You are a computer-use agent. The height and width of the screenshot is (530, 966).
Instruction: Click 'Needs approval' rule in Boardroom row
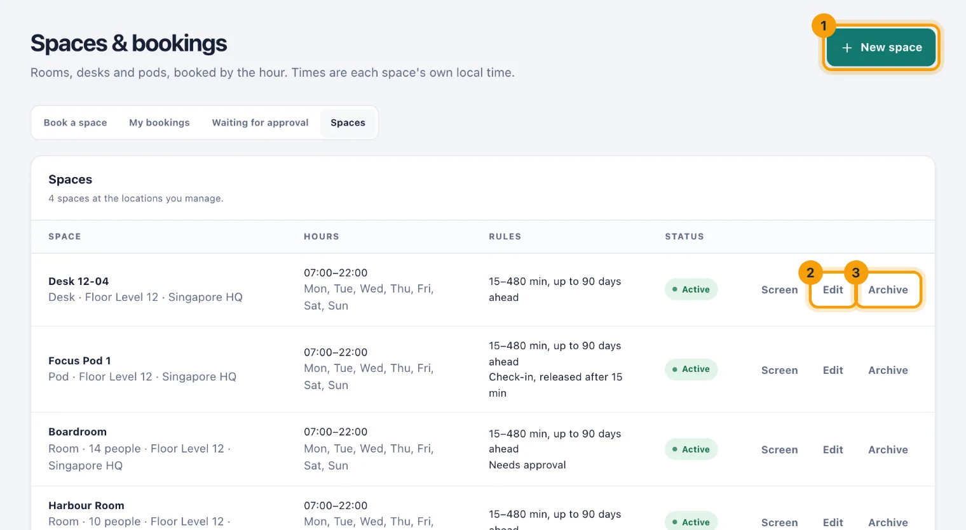click(527, 465)
